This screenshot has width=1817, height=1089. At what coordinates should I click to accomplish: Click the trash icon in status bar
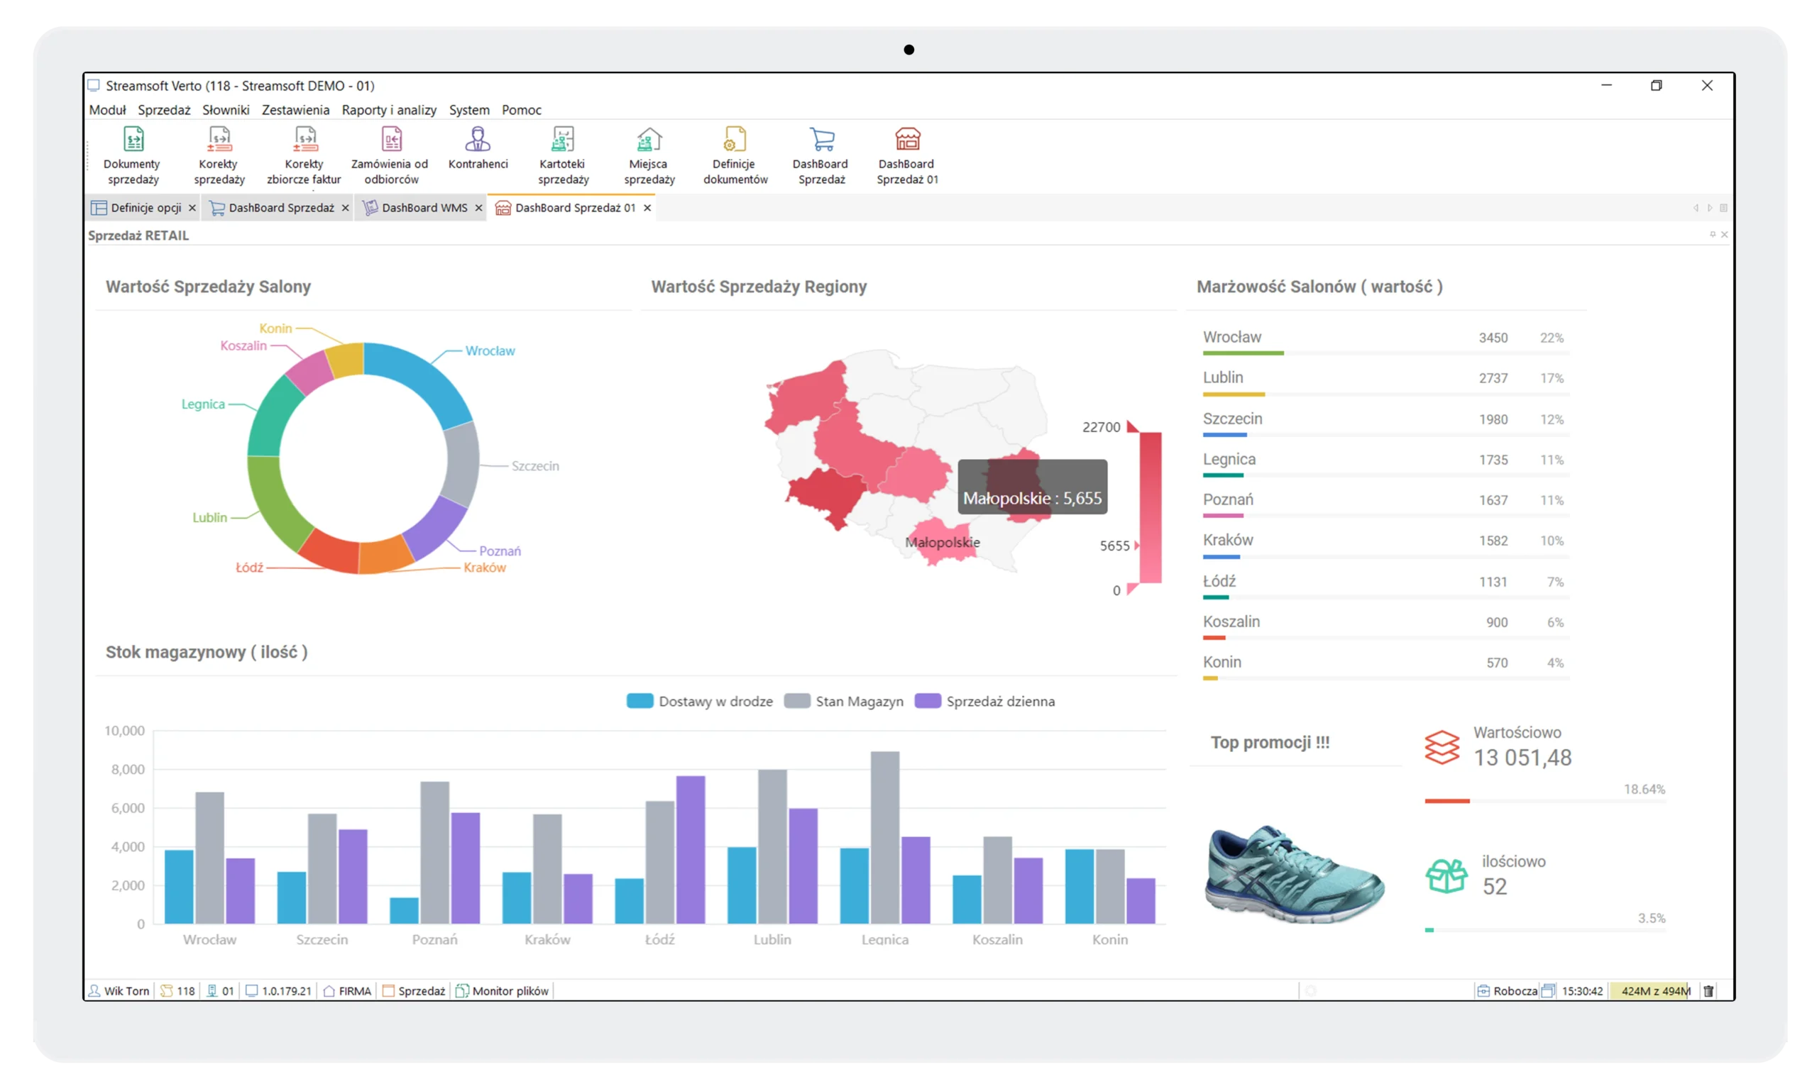(1708, 991)
